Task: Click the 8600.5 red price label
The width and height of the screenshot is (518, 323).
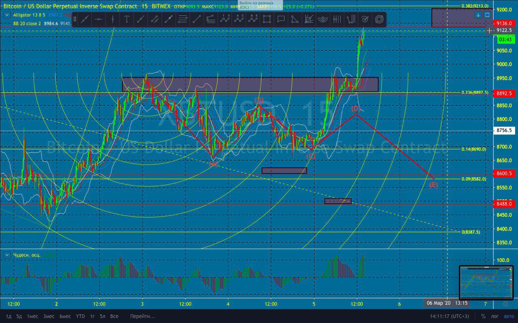Action: 504,174
